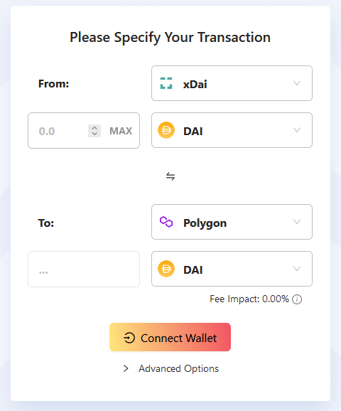This screenshot has width=341, height=411.
Task: Click the To received amount field
Action: (x=84, y=269)
